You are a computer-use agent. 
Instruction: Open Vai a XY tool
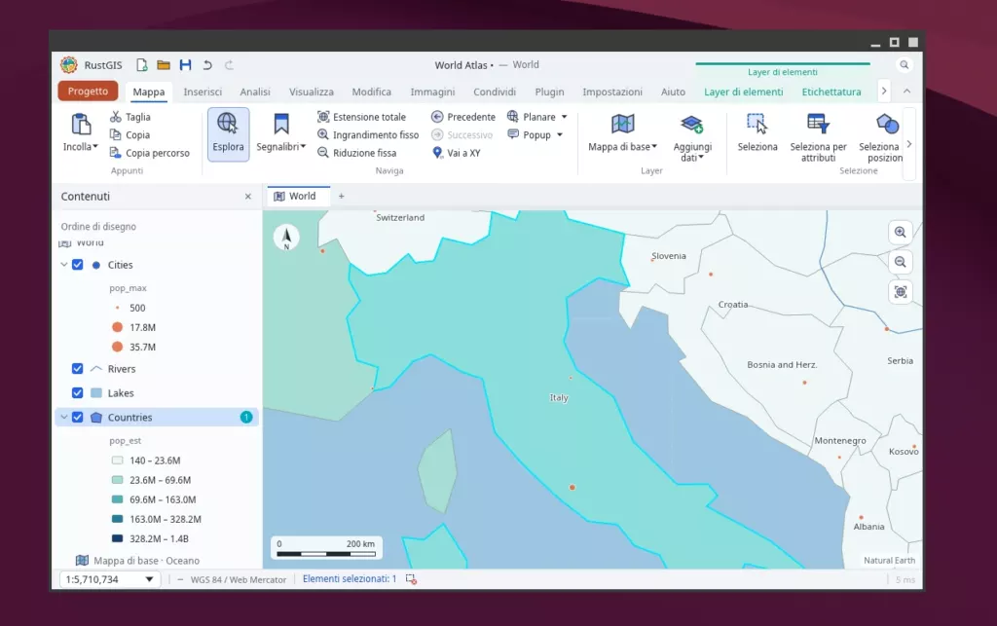(456, 153)
